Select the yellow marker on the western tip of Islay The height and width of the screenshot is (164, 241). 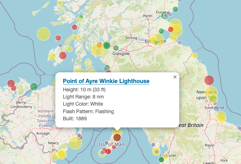coord(52,57)
